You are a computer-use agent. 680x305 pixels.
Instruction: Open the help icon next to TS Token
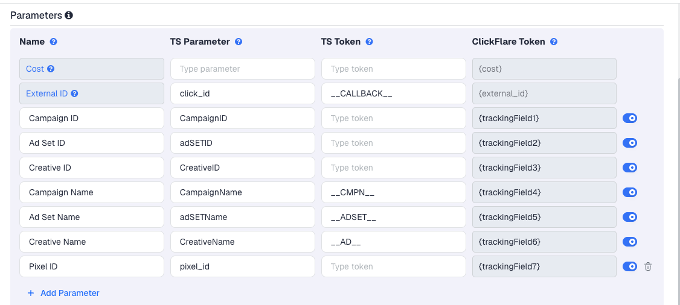369,42
